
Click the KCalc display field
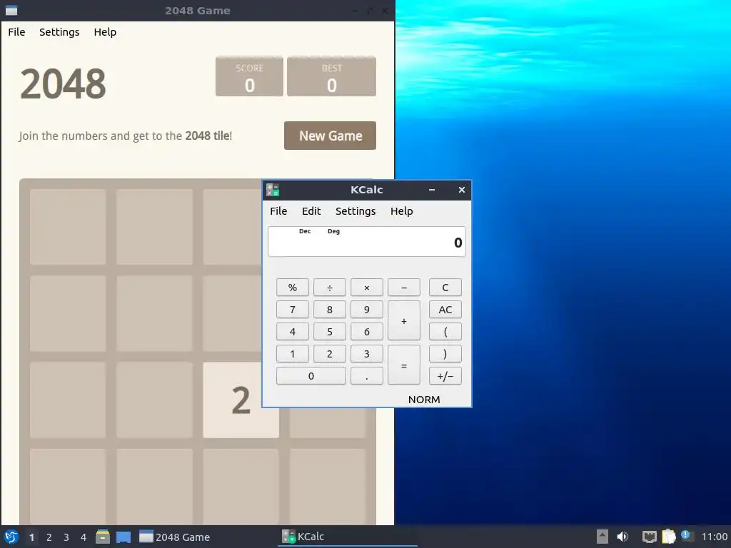366,241
